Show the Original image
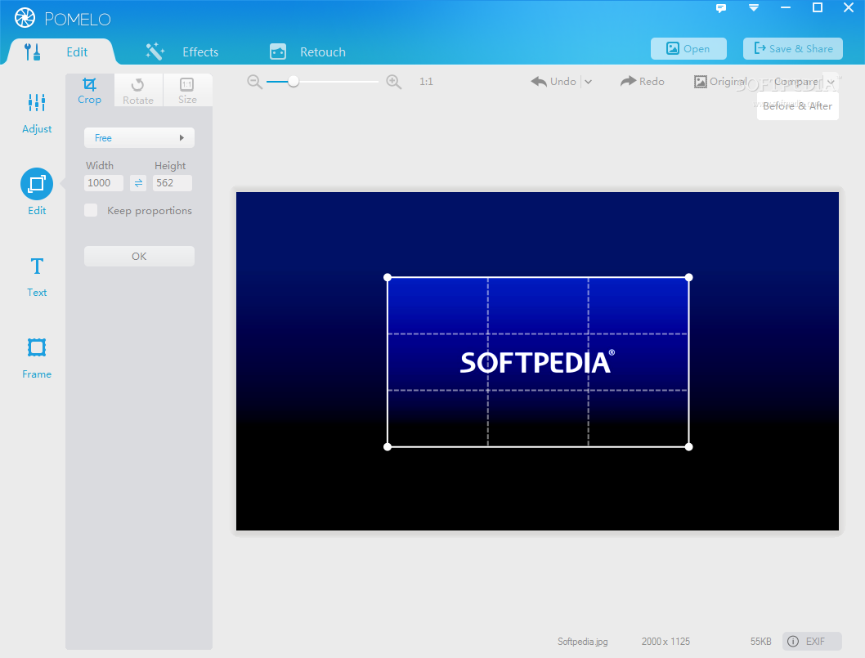Image resolution: width=865 pixels, height=658 pixels. pyautogui.click(x=720, y=82)
